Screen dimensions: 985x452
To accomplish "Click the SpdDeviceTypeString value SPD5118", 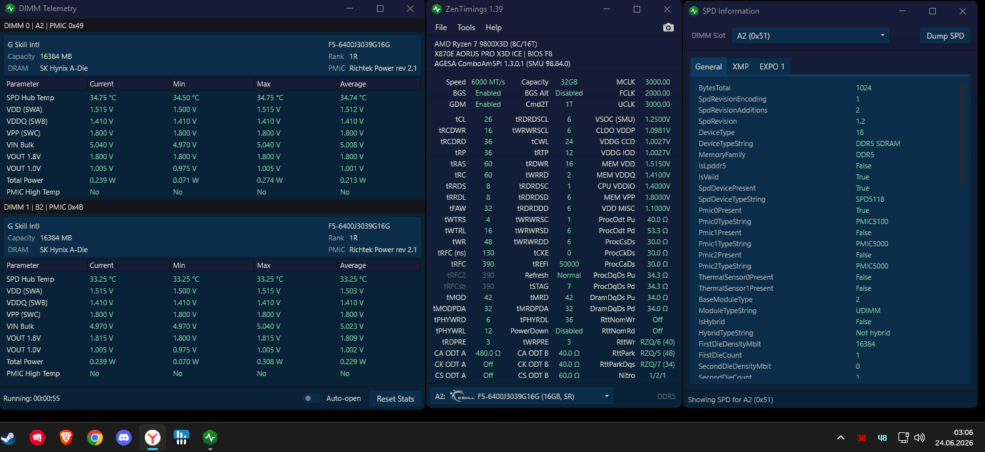I will coord(870,199).
